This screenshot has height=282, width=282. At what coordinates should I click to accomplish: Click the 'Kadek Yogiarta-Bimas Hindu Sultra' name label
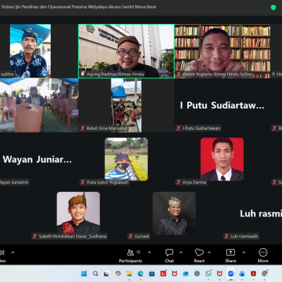tap(217, 74)
